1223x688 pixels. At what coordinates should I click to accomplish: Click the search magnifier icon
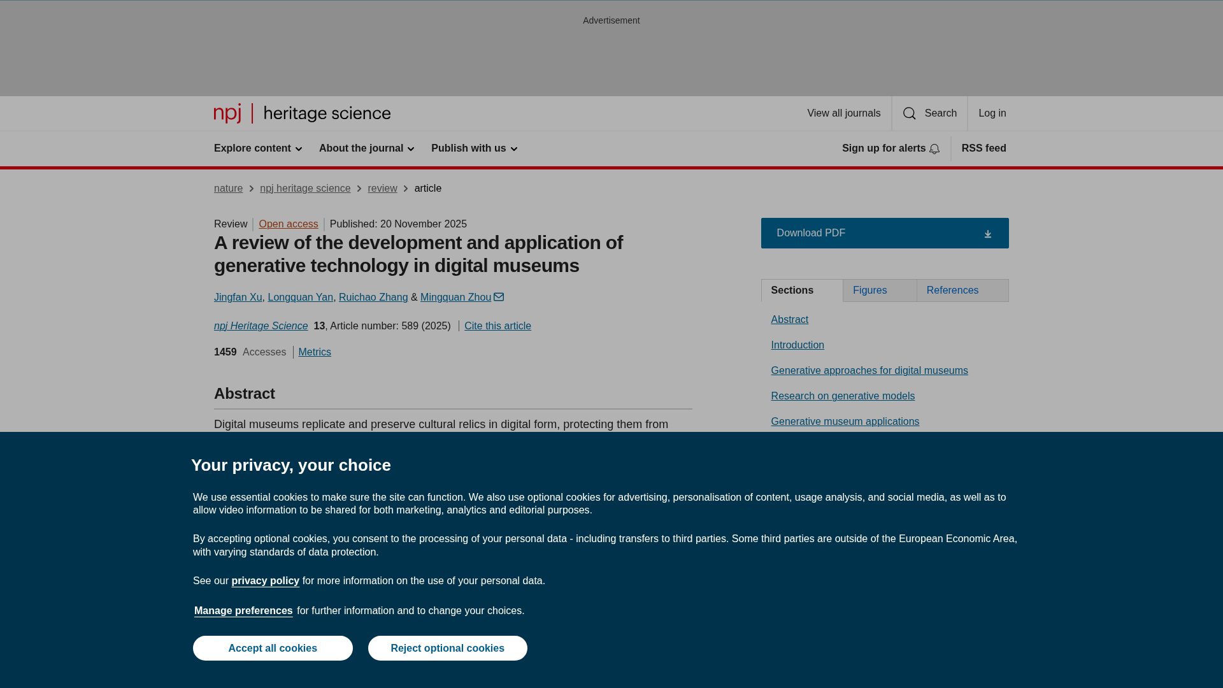click(909, 113)
